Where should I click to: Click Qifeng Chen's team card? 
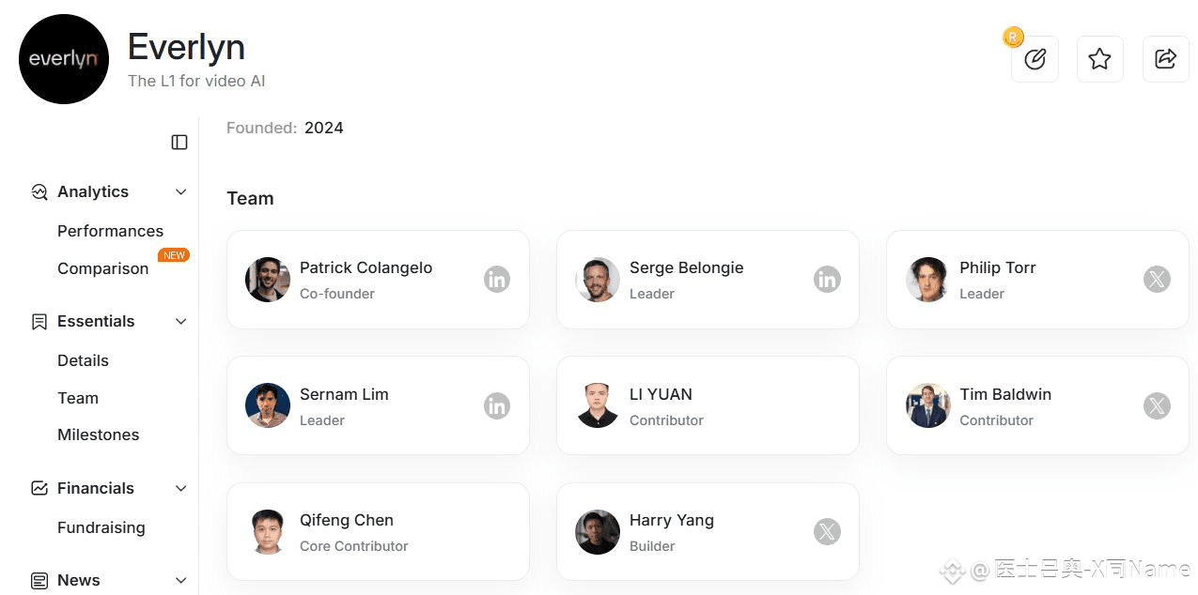[x=378, y=532]
